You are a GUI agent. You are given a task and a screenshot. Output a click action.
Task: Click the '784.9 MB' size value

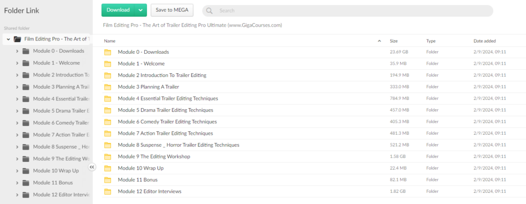point(399,98)
